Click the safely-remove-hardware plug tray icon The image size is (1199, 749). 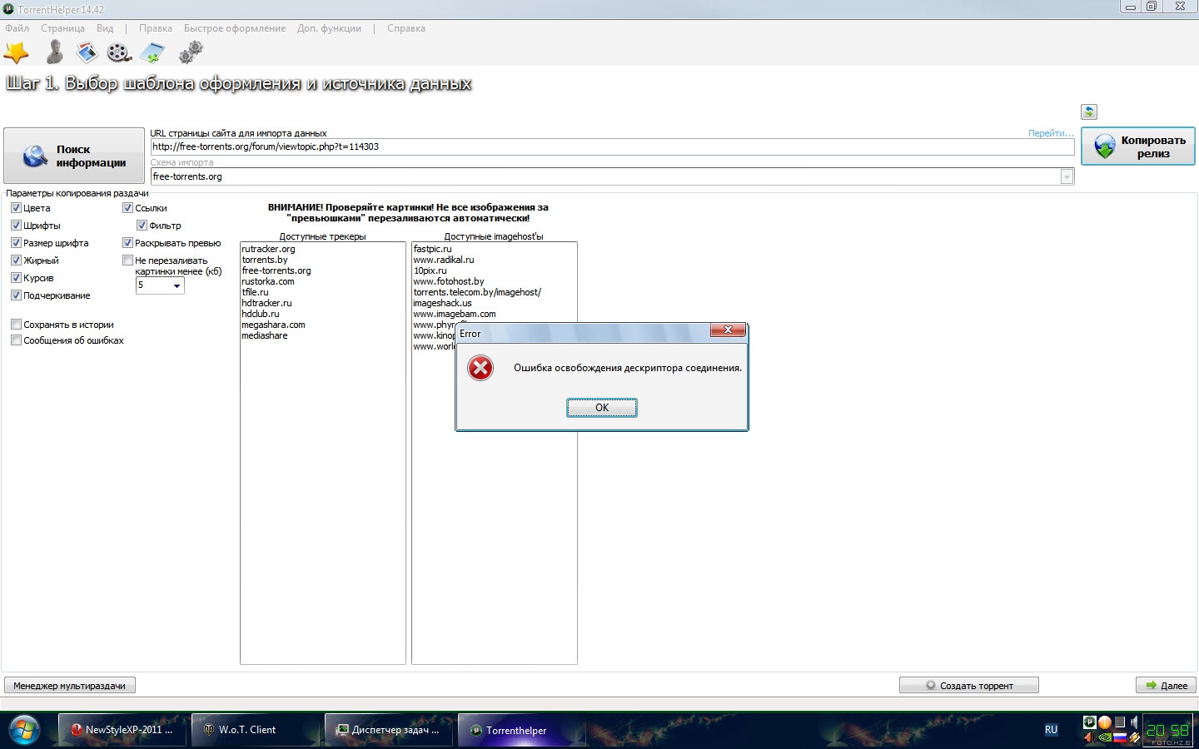(1134, 737)
